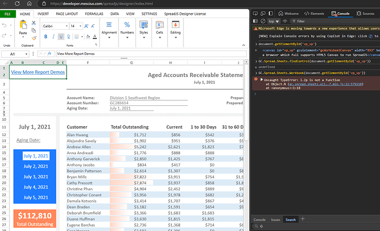Click the DevTools Search input field
Image resolution: width=380 pixels, height=231 pixels.
point(317,226)
